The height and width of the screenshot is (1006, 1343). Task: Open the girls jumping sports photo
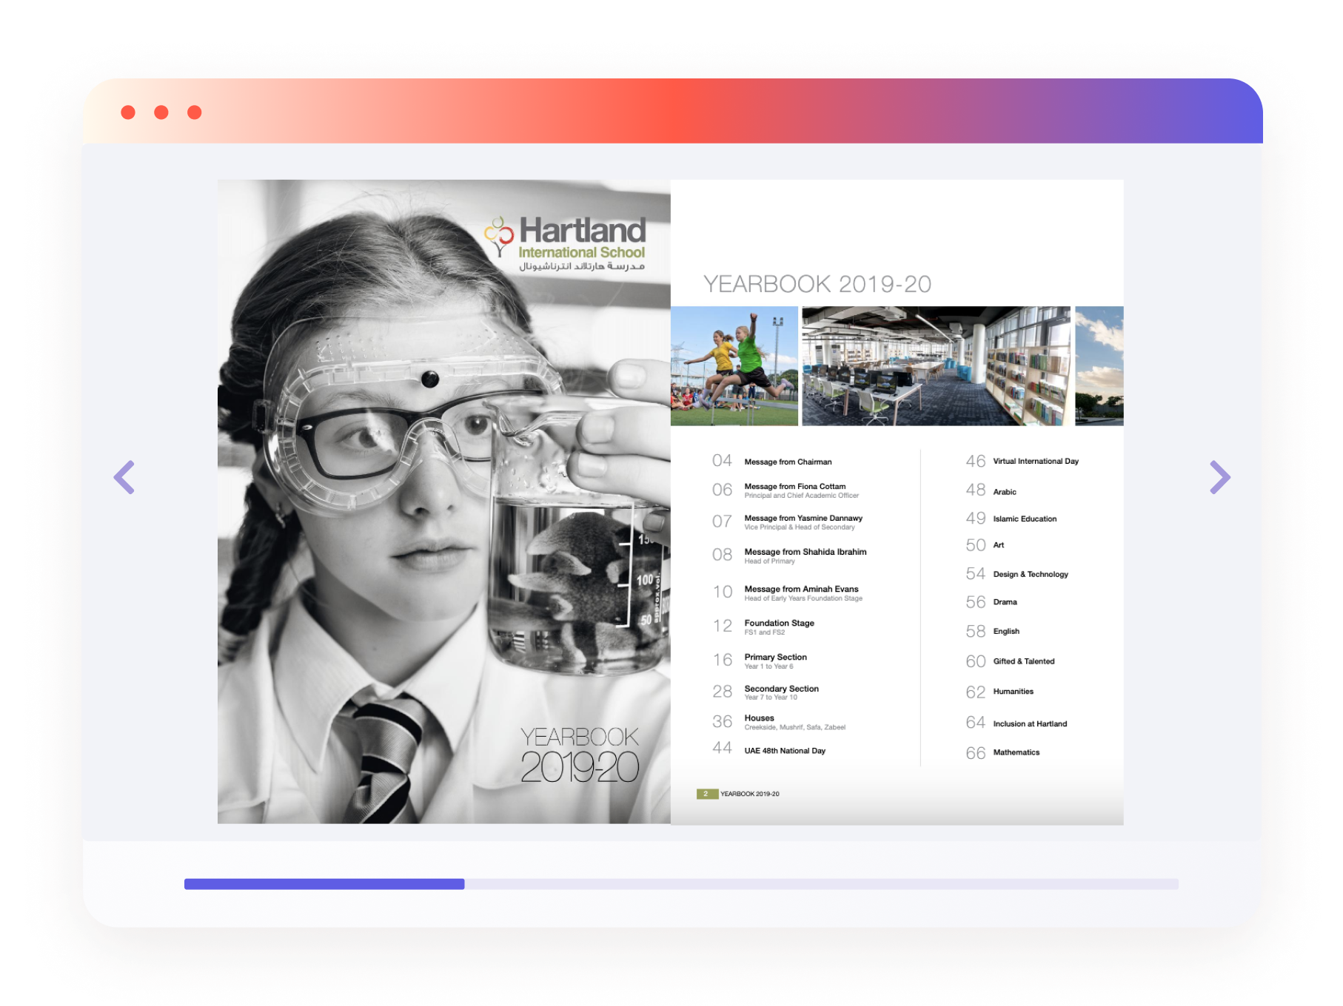pos(734,366)
